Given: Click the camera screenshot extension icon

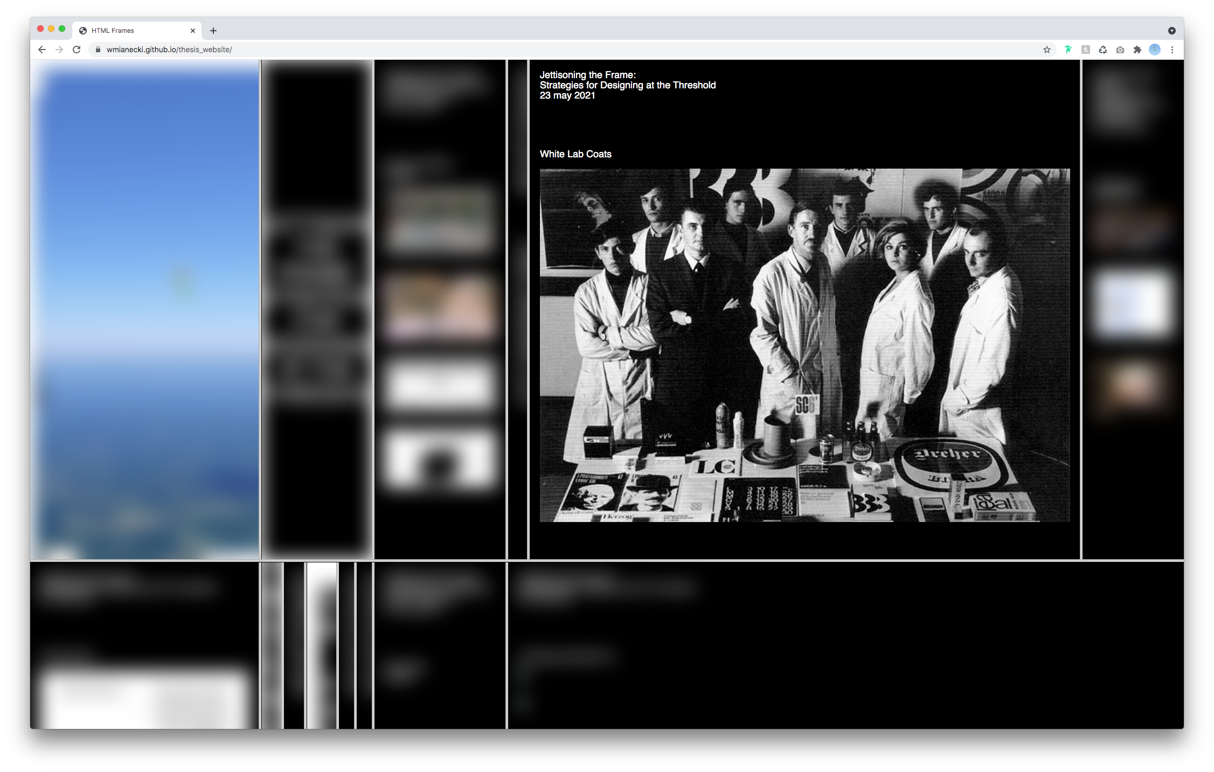Looking at the screenshot, I should [1120, 50].
